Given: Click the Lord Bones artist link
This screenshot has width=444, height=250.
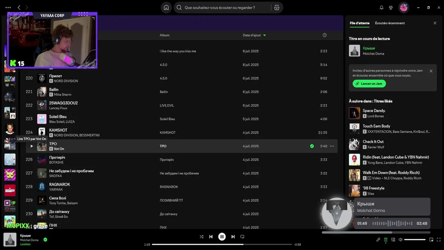Looking at the screenshot, I should 376,116.
